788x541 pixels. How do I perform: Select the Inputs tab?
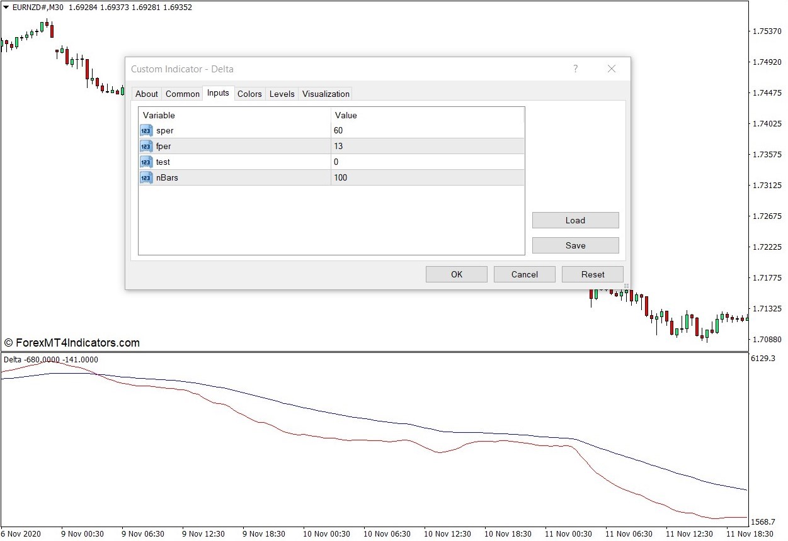pyautogui.click(x=218, y=93)
